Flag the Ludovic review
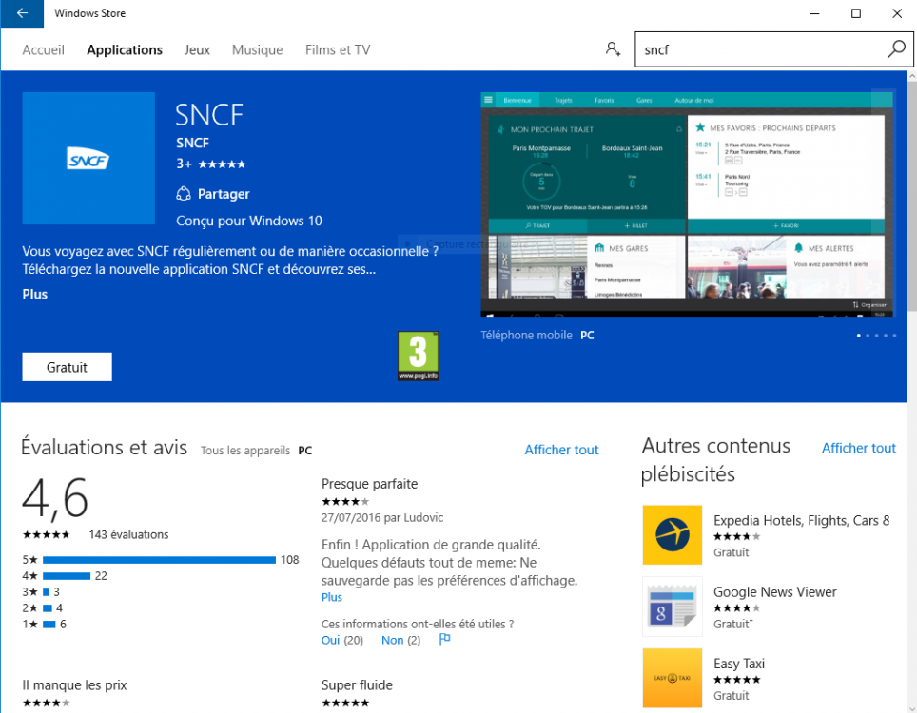 click(x=444, y=640)
